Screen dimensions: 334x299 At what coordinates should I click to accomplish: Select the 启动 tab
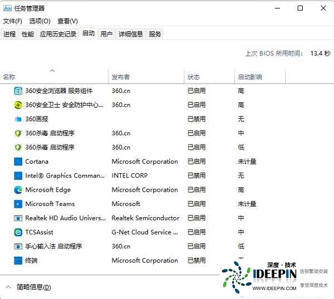point(89,33)
